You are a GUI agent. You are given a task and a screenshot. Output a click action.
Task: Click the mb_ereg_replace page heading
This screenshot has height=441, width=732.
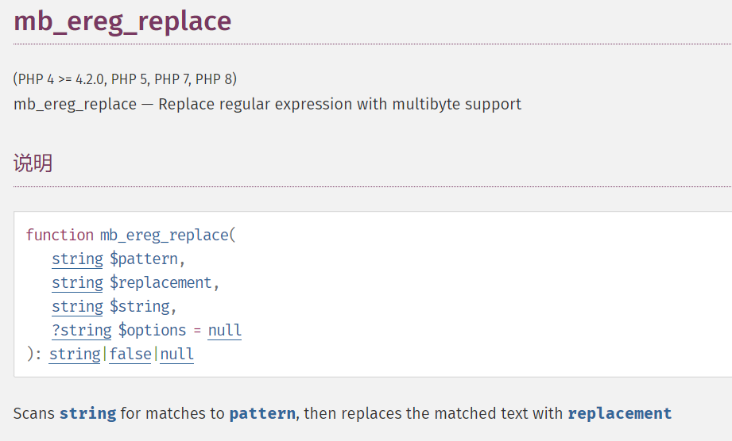click(x=122, y=21)
